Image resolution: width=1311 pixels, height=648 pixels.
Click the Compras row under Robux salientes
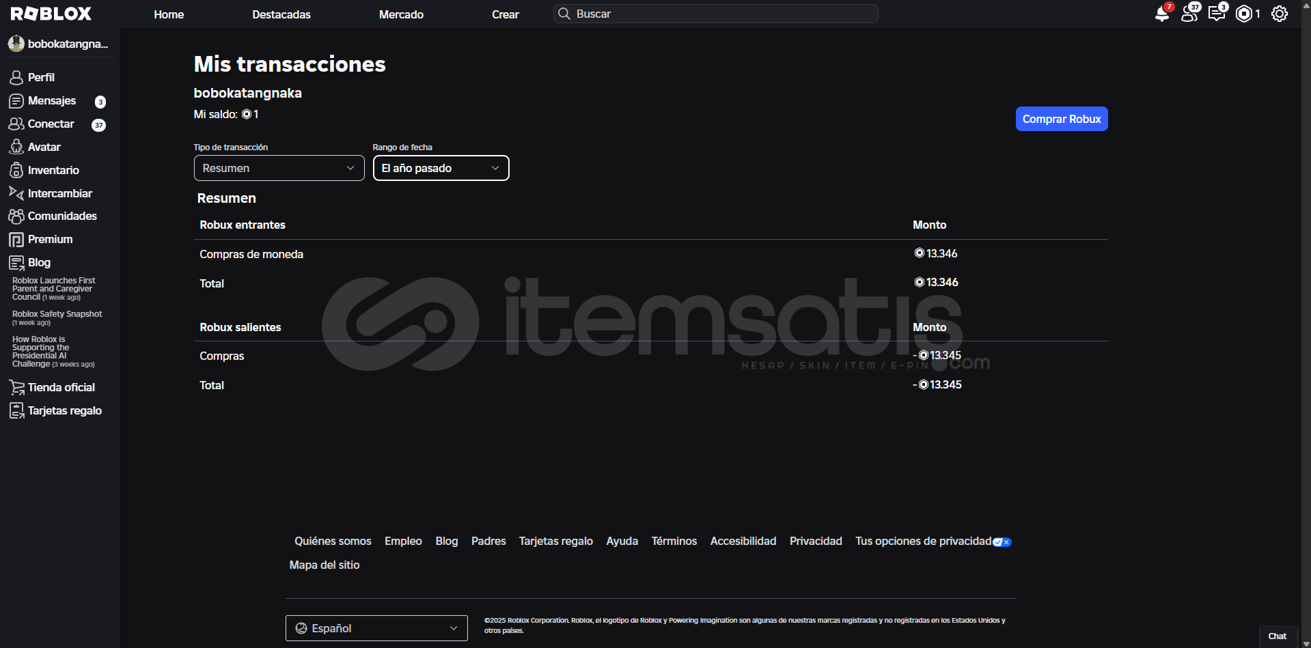pos(222,356)
